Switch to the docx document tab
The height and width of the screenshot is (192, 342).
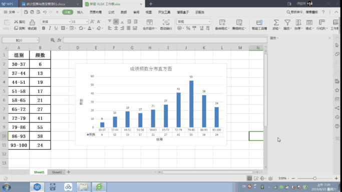click(50, 4)
